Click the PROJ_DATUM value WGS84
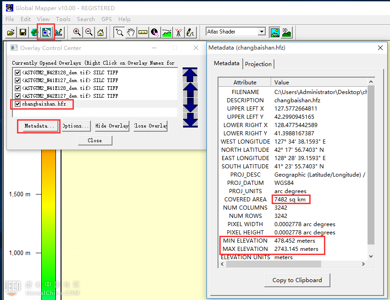Image resolution: width=390 pixels, height=300 pixels. coord(284,183)
